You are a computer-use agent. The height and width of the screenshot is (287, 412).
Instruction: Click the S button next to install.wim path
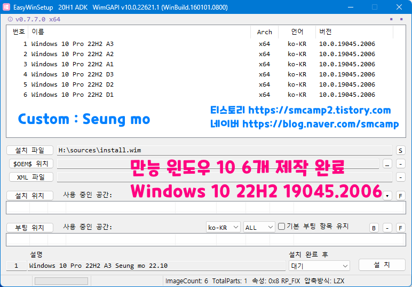tap(400, 150)
